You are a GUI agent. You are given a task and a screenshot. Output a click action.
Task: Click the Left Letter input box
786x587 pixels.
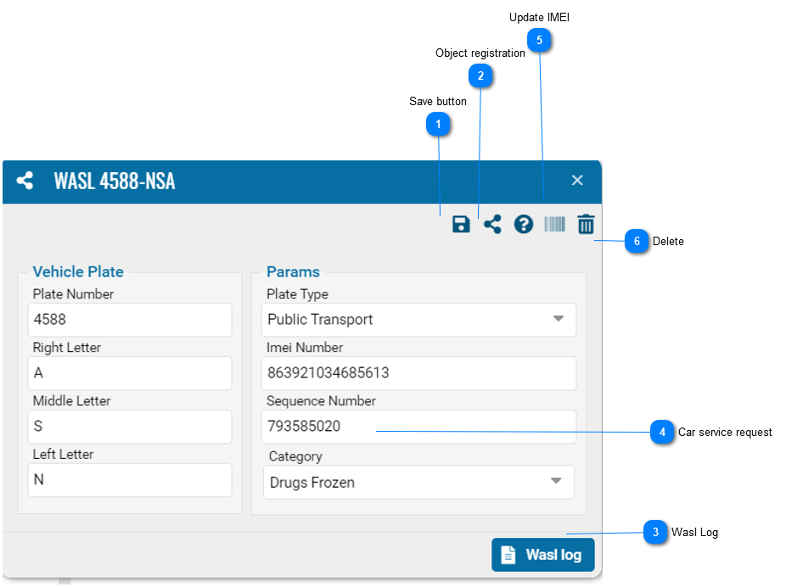[129, 480]
